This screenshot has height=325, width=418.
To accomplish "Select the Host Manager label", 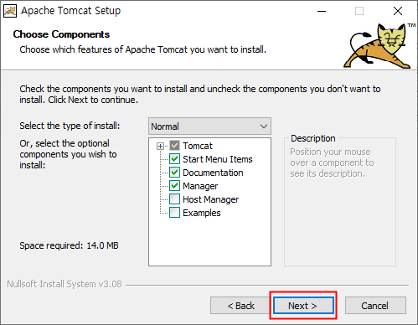I will click(x=211, y=199).
